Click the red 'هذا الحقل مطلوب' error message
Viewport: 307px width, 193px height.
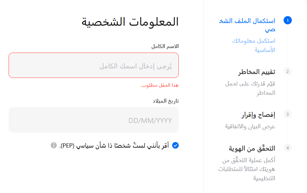[x=160, y=85]
